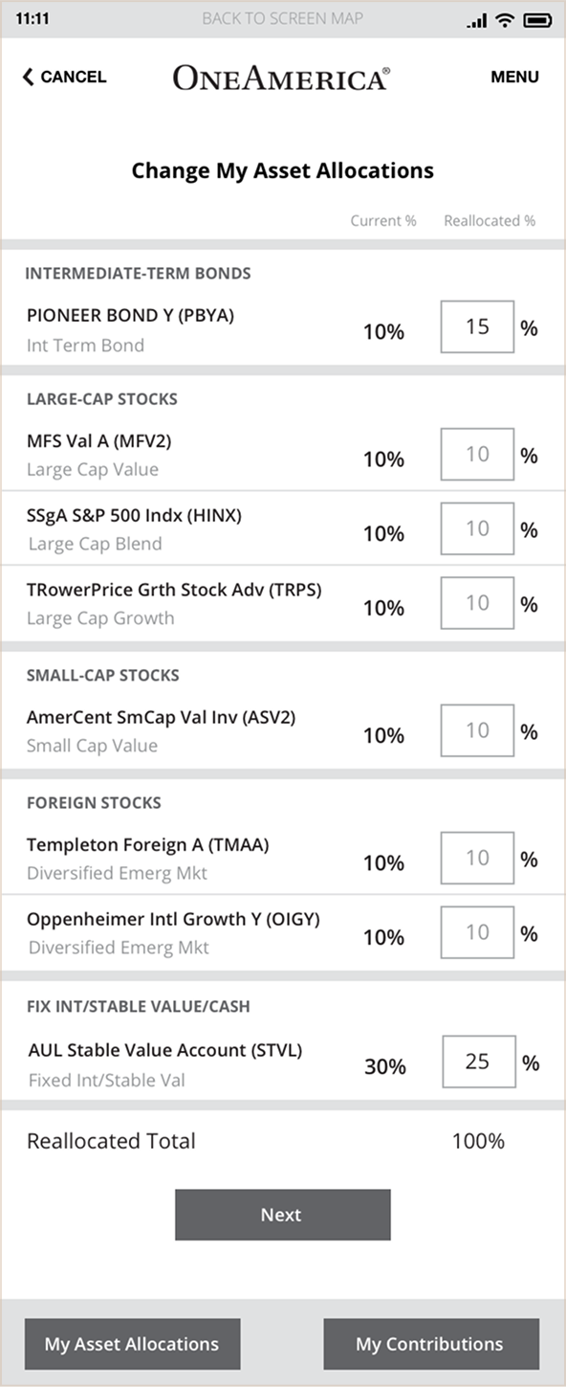Edit TRowerPrice Grth Stock Adv percent field

click(x=477, y=603)
